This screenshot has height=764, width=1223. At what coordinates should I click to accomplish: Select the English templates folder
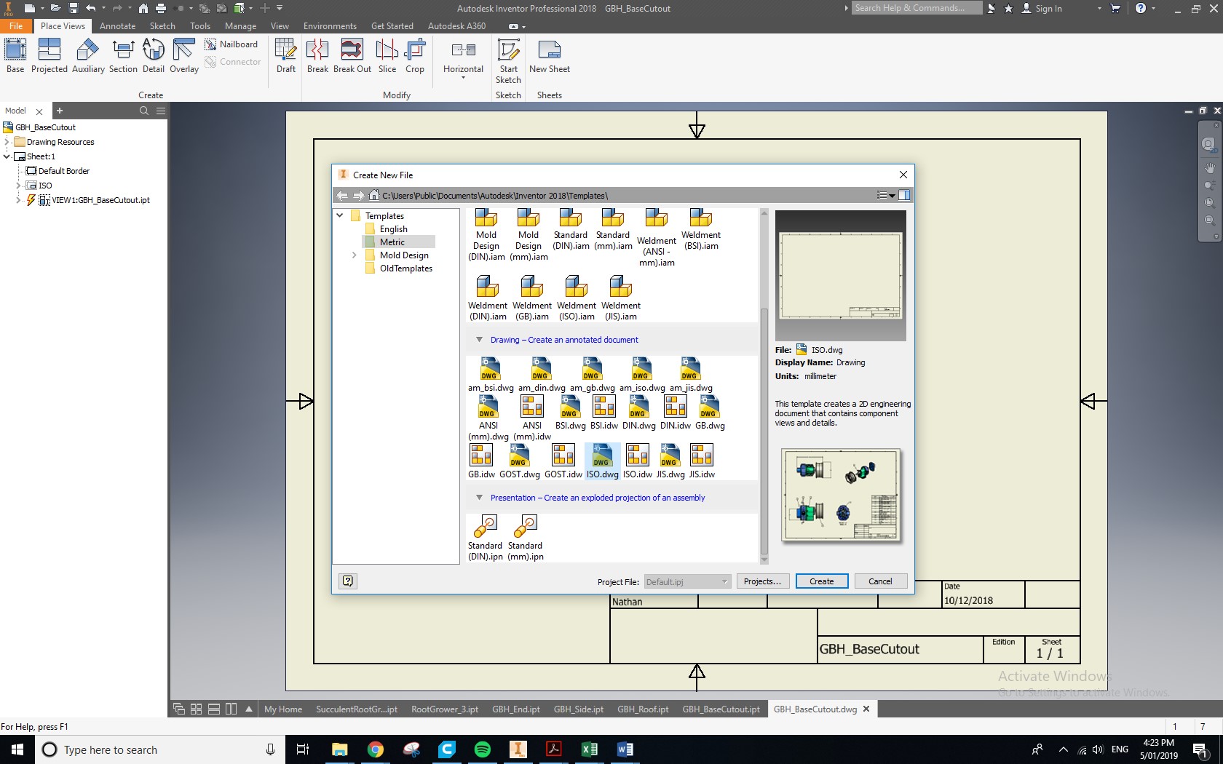(393, 229)
